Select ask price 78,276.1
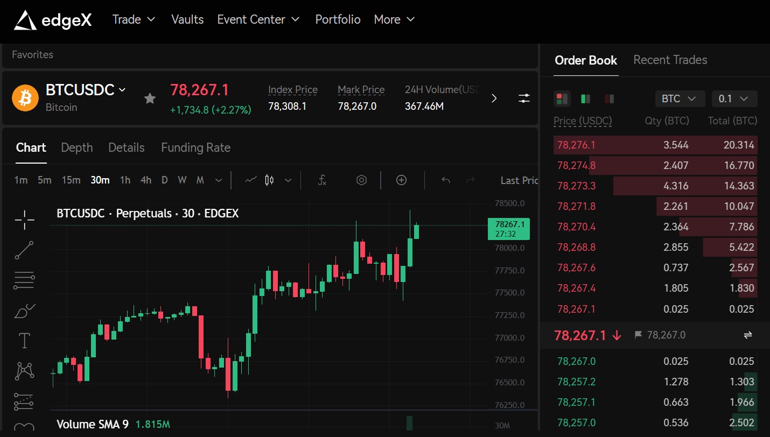The image size is (770, 437). (x=576, y=145)
